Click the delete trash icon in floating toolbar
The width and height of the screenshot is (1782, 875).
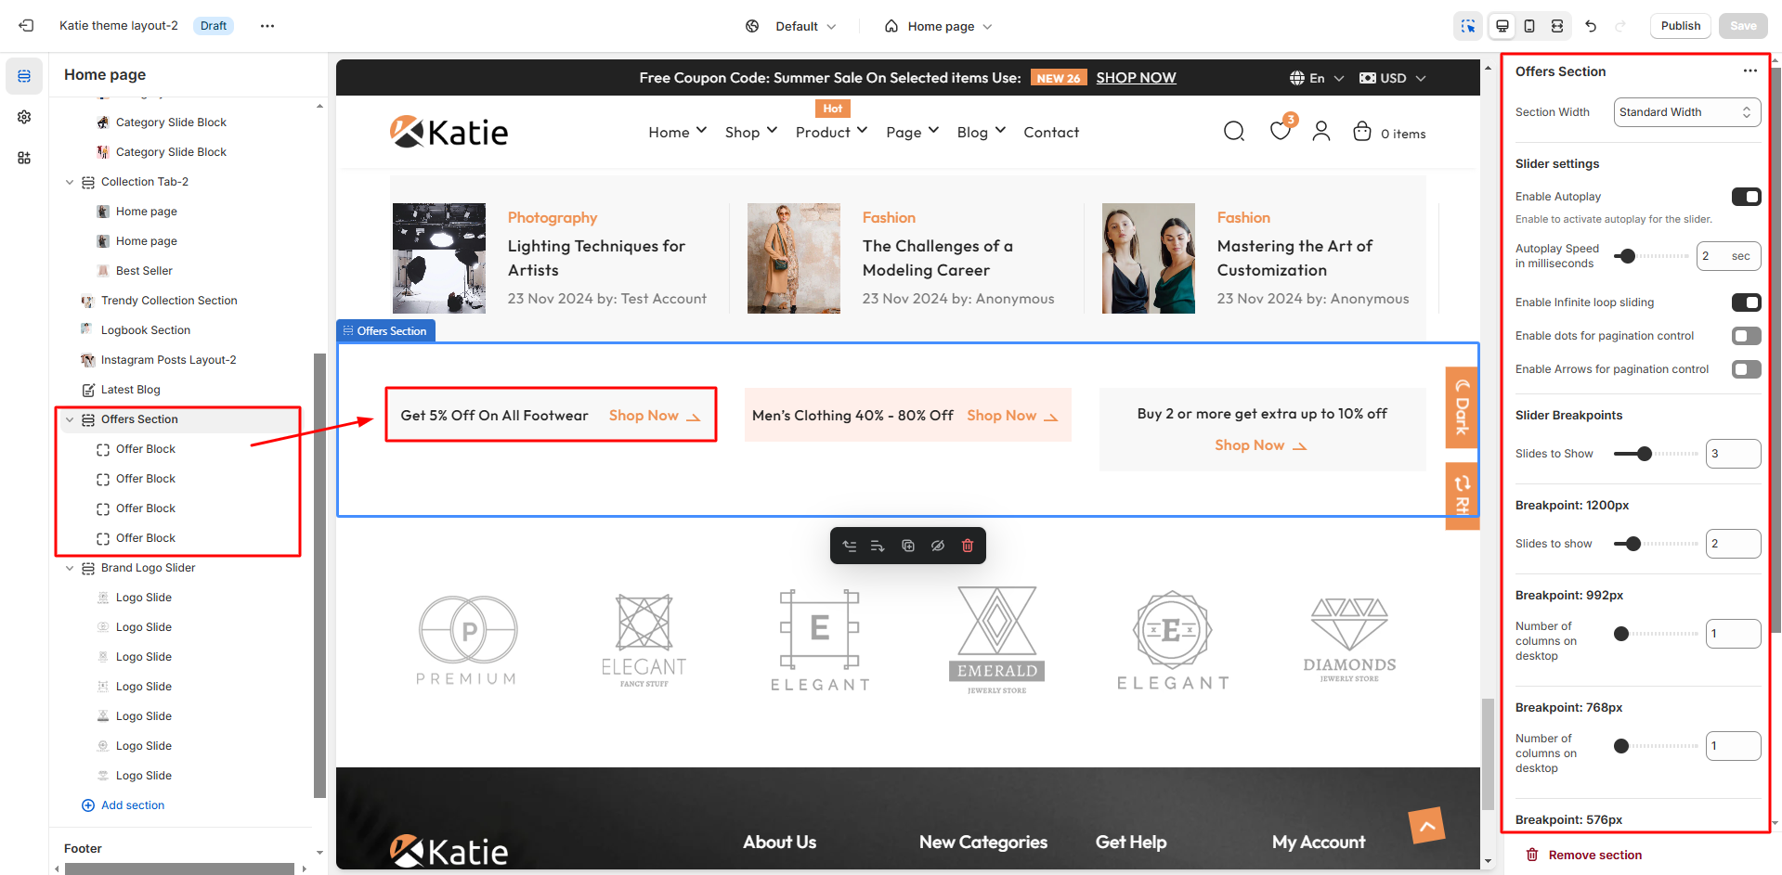pyautogui.click(x=968, y=546)
